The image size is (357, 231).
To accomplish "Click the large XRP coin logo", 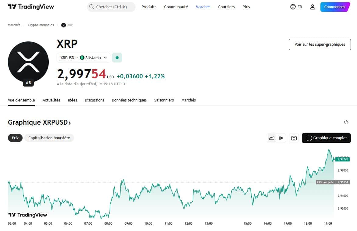I will pos(28,62).
